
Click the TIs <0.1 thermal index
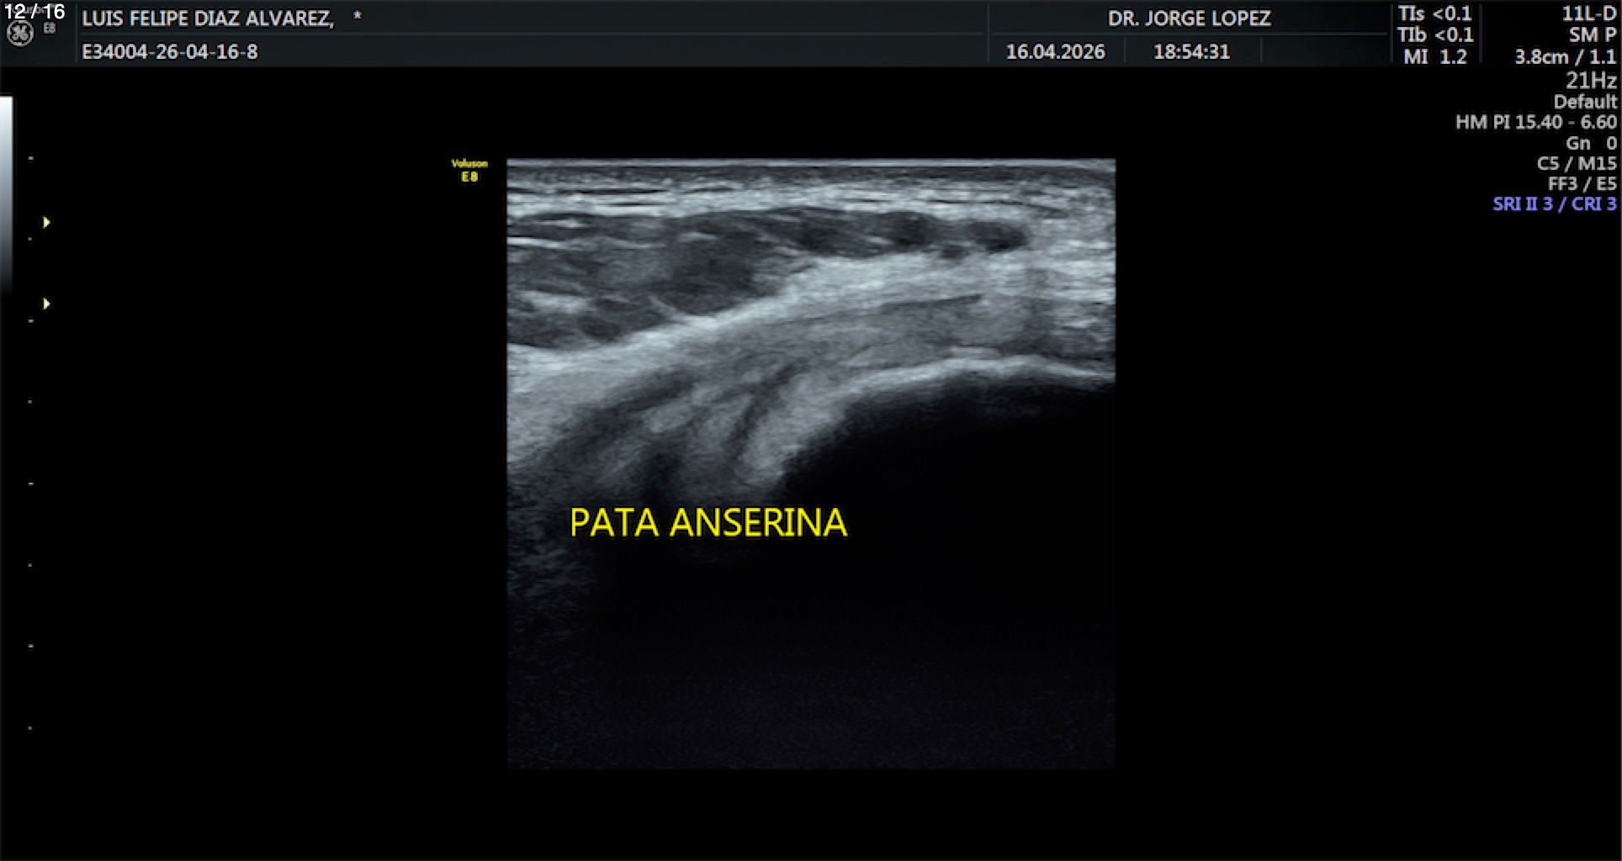pyautogui.click(x=1434, y=13)
